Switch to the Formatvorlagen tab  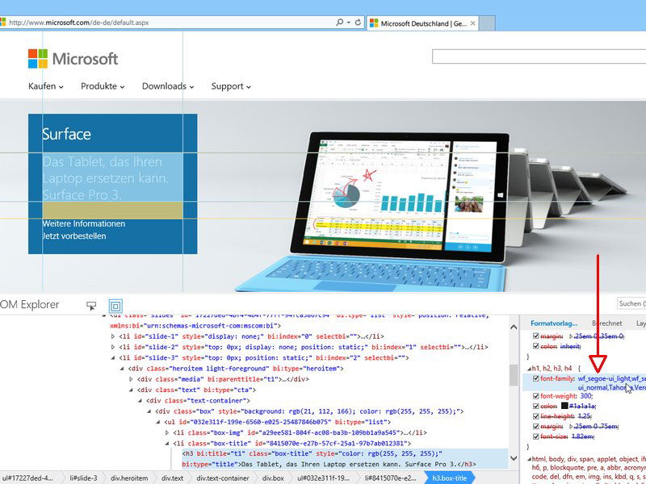click(554, 323)
